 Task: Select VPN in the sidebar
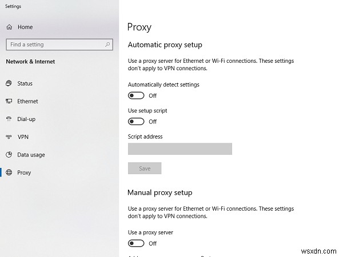coord(23,137)
